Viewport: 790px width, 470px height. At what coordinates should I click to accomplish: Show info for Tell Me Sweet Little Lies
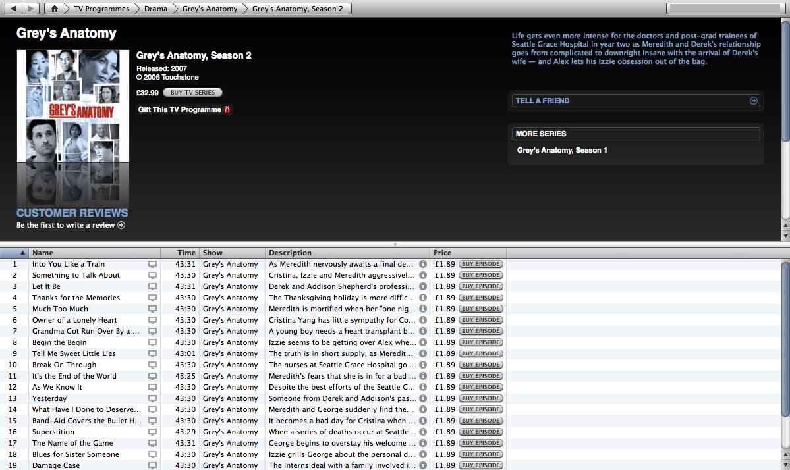(423, 353)
